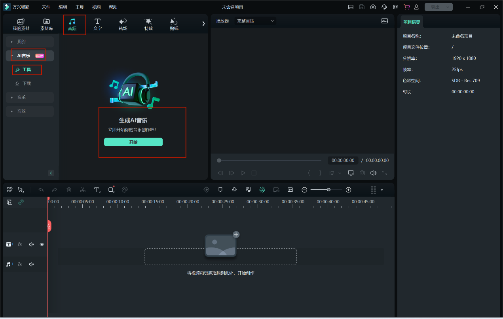Click the timeline zoom slider handle

tap(328, 190)
